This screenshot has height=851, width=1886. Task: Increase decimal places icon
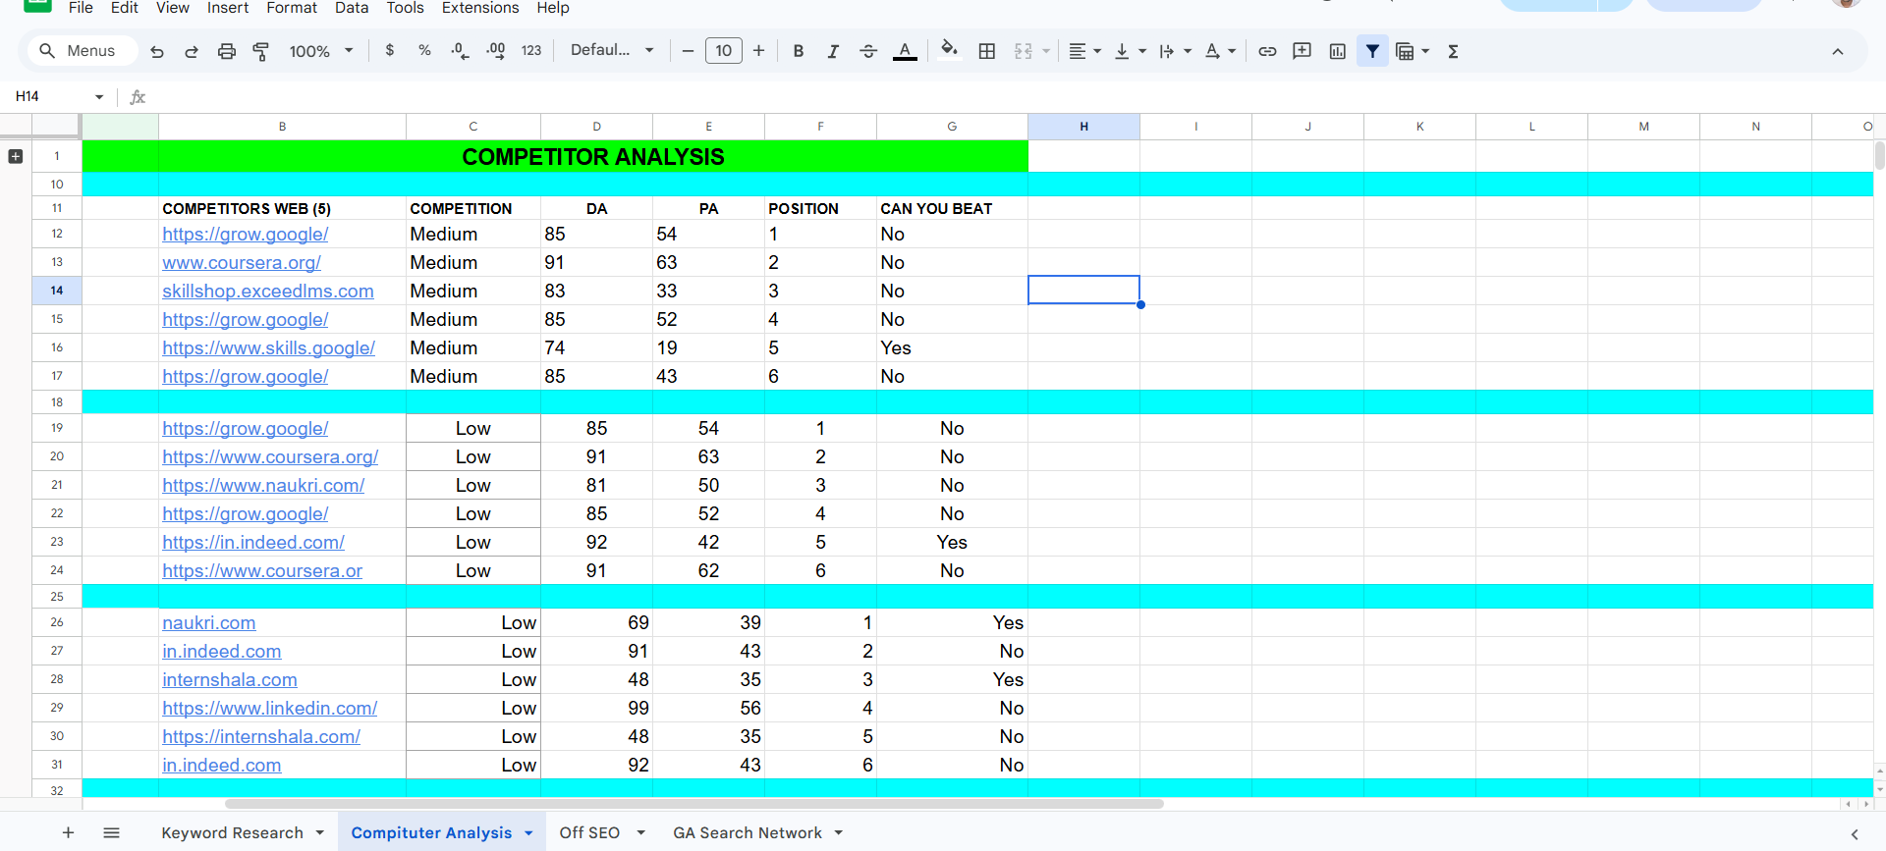[496, 50]
